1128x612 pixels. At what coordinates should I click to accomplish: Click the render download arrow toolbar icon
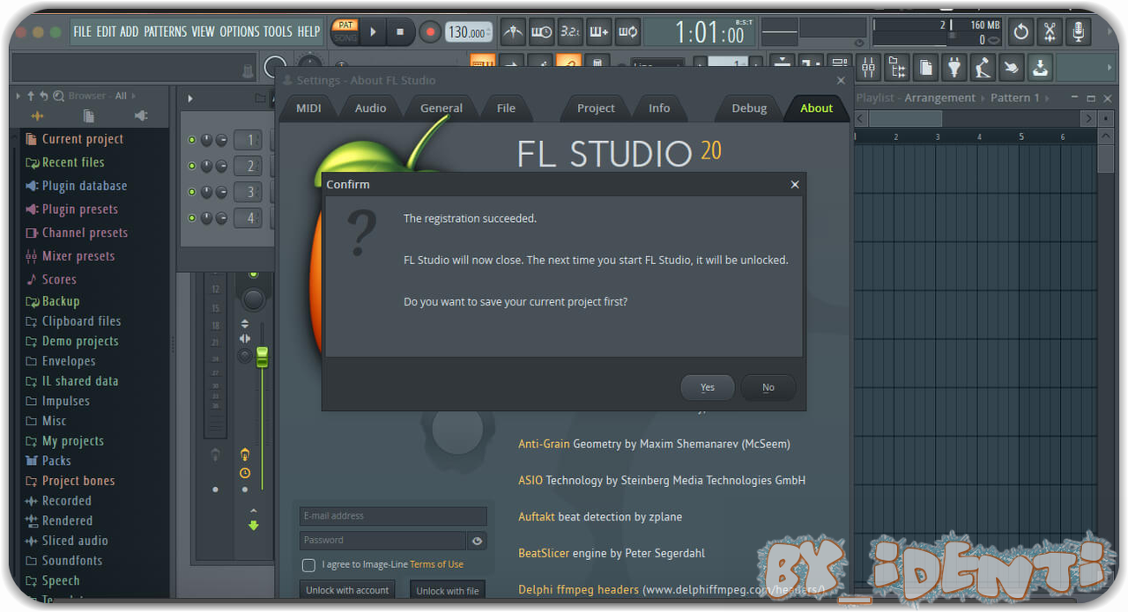click(x=1040, y=67)
